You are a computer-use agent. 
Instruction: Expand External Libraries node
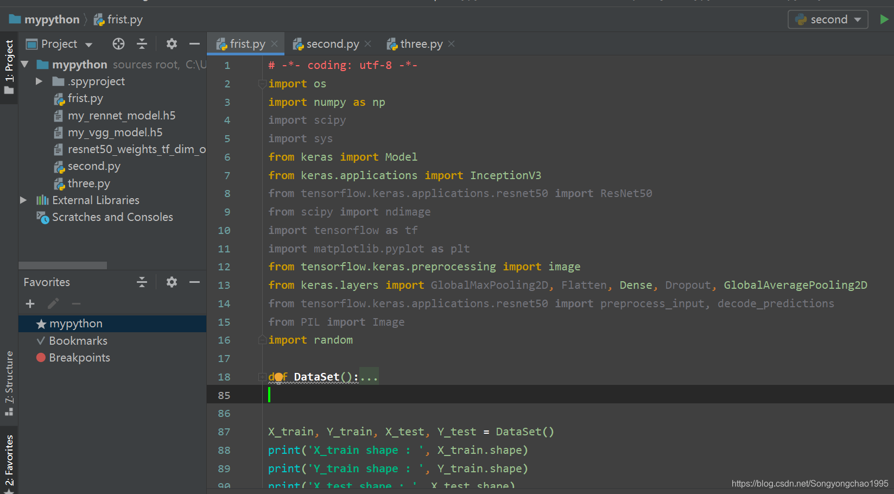click(23, 200)
